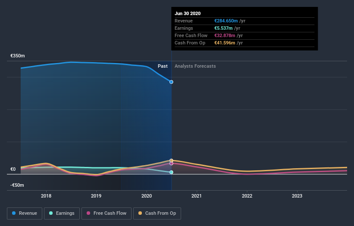Toggle the Revenue legend series
354x226 pixels.
(x=25, y=213)
